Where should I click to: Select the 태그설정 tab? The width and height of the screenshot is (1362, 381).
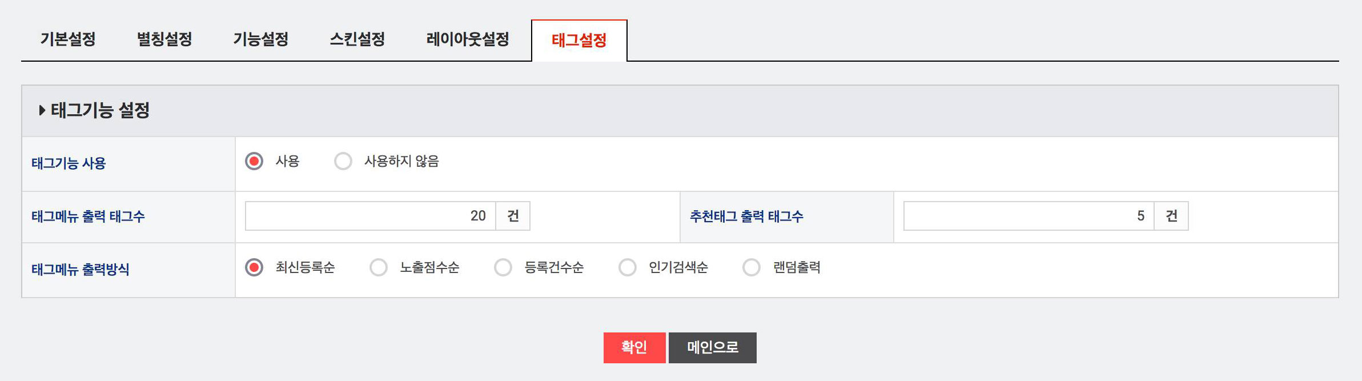(579, 40)
